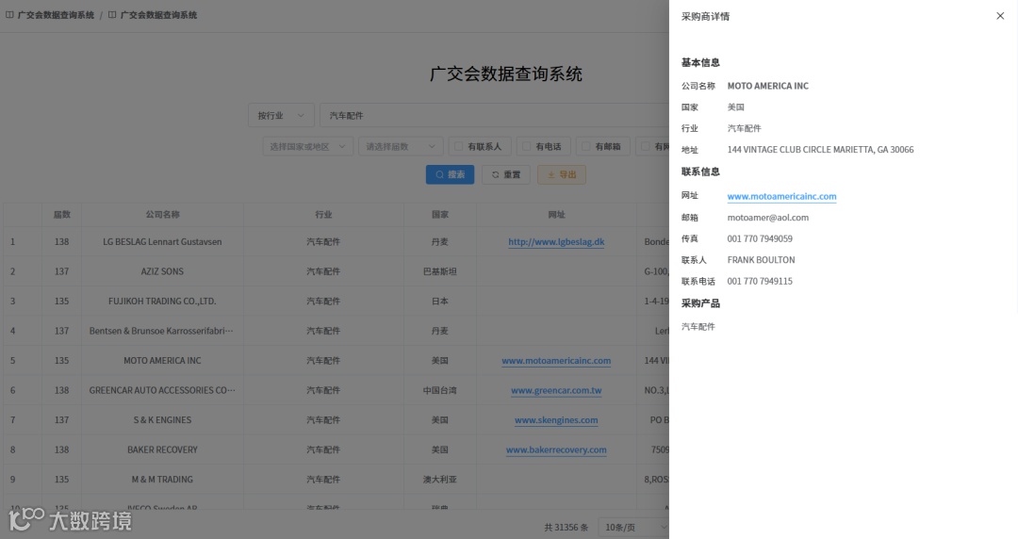Click 共 31356 条 total count text
The image size is (1018, 539).
[566, 528]
